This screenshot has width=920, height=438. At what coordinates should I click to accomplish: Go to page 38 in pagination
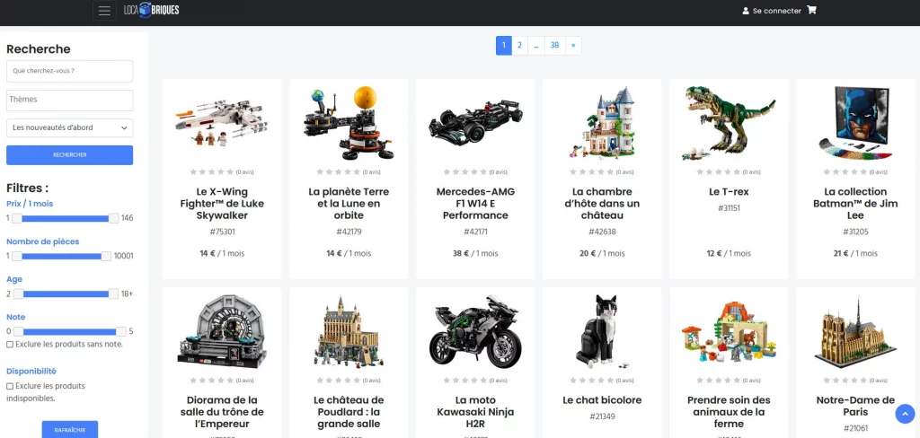coord(554,45)
